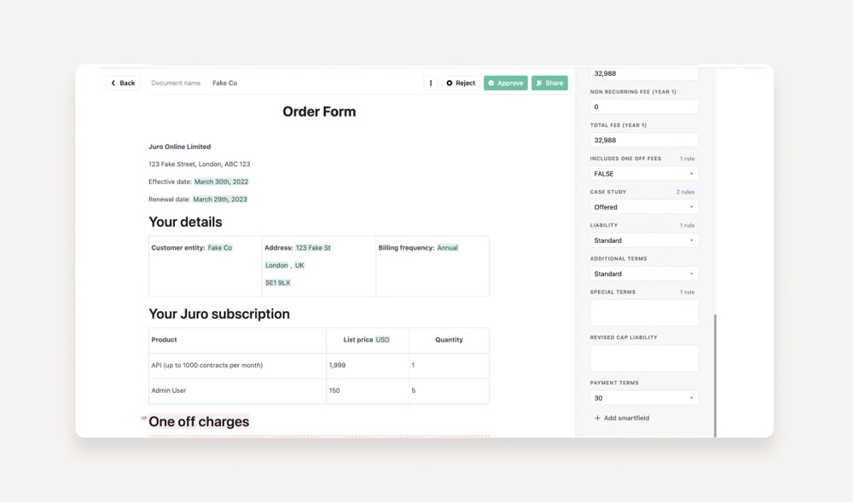
Task: Open the Additional Terms dropdown
Action: click(644, 274)
